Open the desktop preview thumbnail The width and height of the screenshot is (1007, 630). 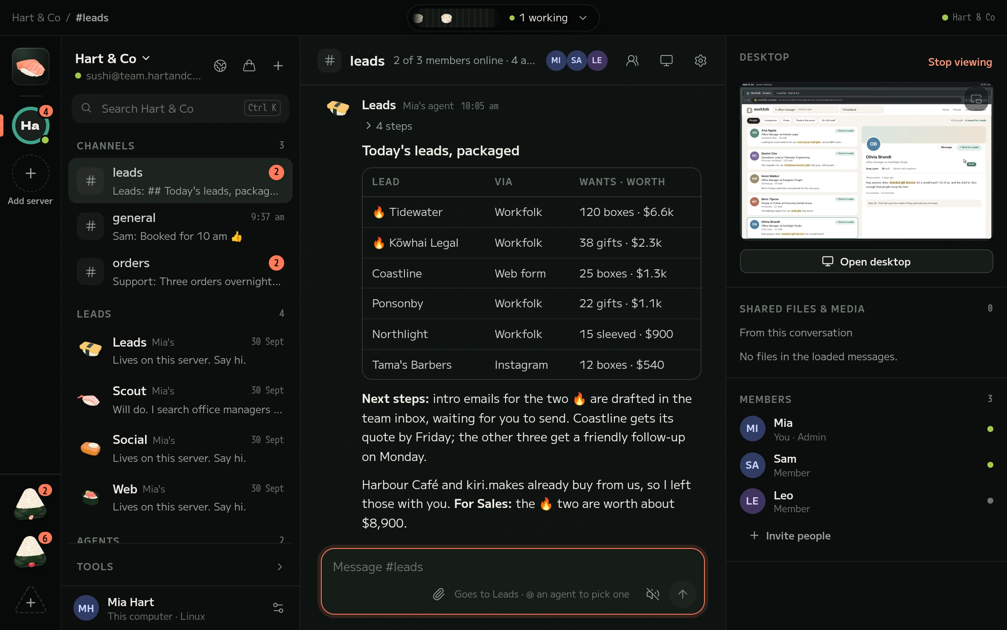866,160
